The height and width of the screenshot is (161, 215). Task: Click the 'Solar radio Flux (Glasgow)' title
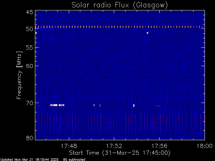pyautogui.click(x=120, y=5)
